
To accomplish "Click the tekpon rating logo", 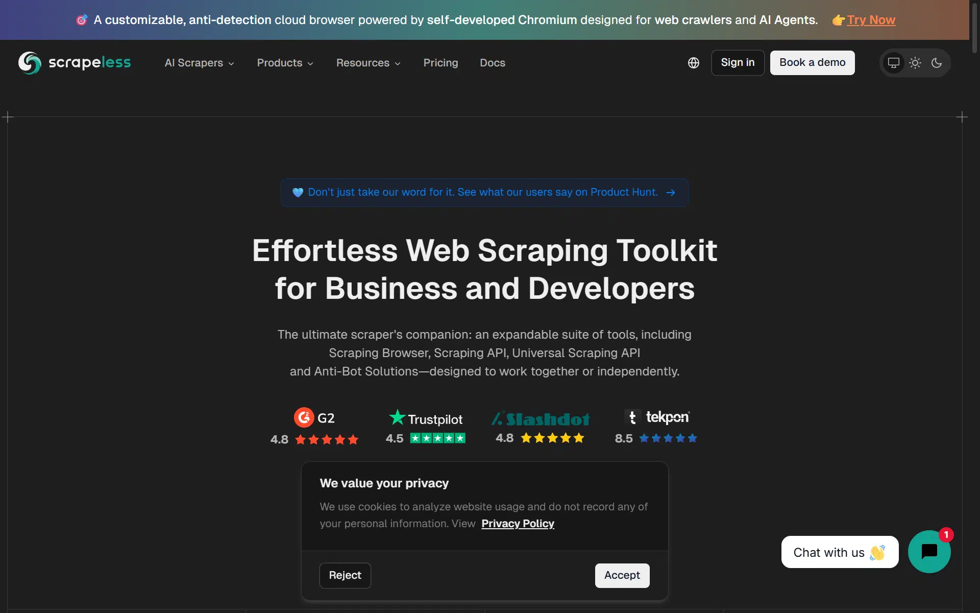I will click(x=656, y=417).
